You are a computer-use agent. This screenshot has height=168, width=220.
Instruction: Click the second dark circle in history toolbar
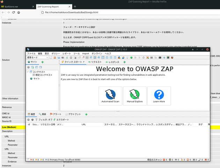(x=32, y=120)
